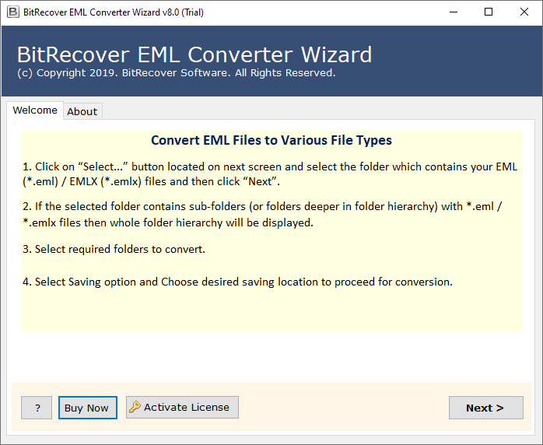Minimize the EML Converter Wizard window

pos(453,12)
